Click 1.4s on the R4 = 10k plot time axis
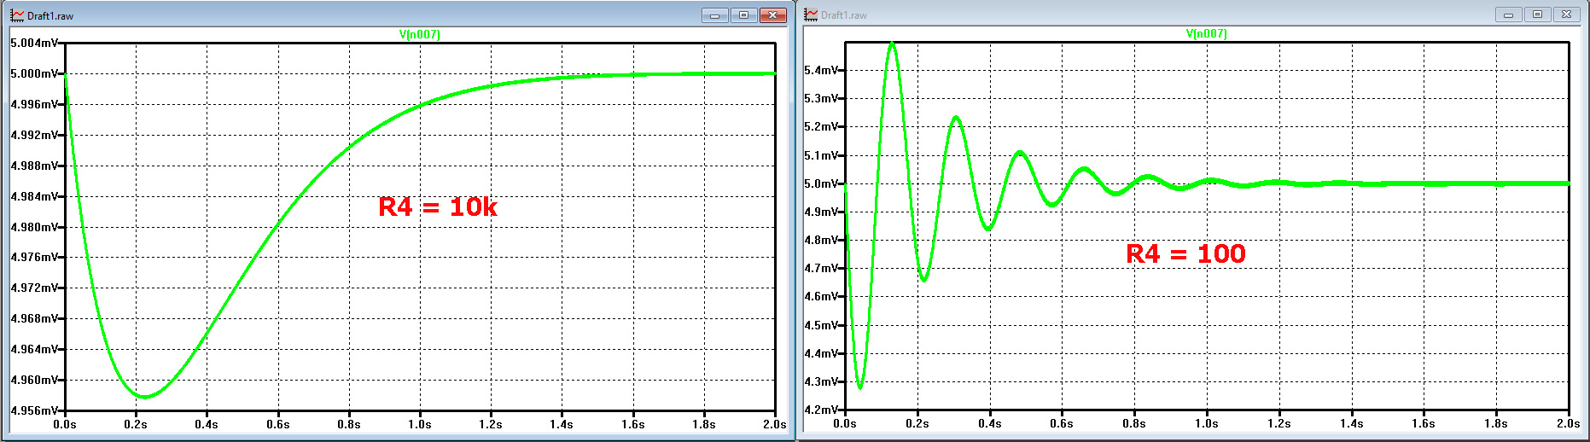The image size is (1590, 442). [562, 424]
